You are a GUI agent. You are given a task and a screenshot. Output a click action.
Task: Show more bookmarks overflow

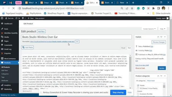click(x=148, y=13)
